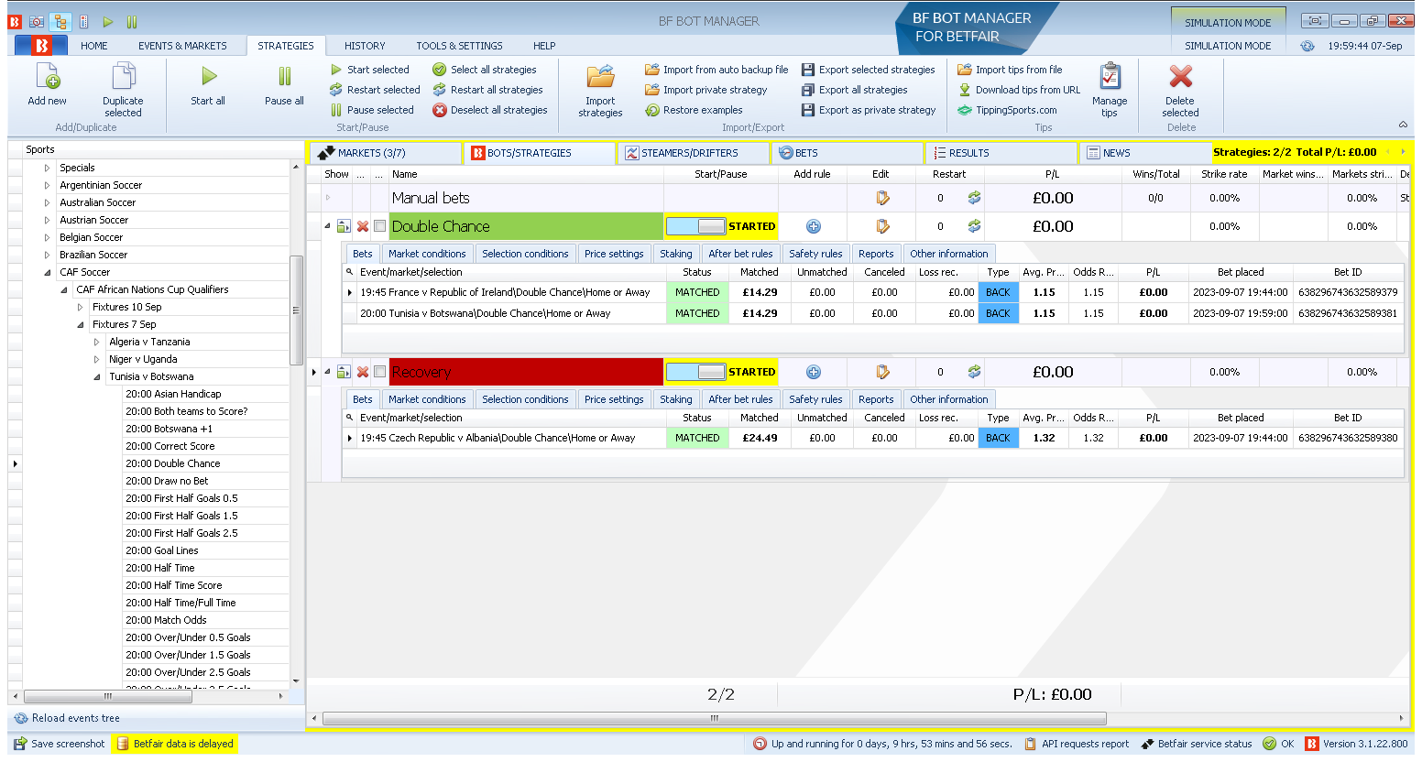Expand Argentinian Soccer tree node
Screen dimensions: 1422x762
click(48, 185)
